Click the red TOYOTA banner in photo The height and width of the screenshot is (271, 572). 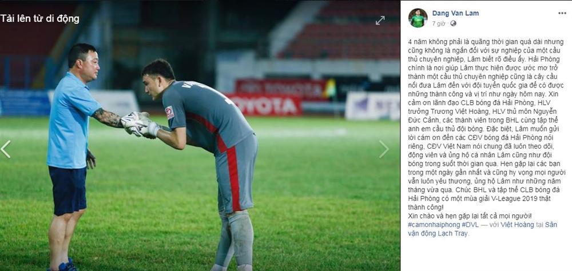click(265, 105)
